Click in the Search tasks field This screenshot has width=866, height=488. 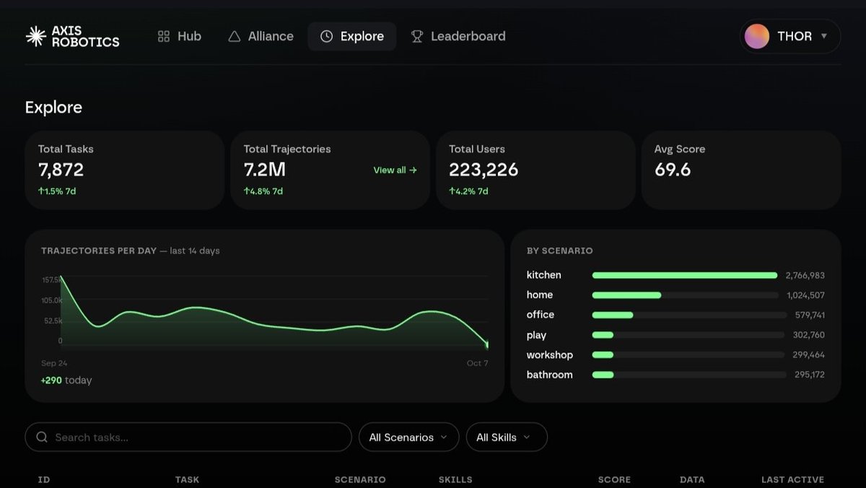188,437
